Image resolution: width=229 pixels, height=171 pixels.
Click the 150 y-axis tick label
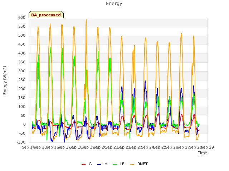22,98
